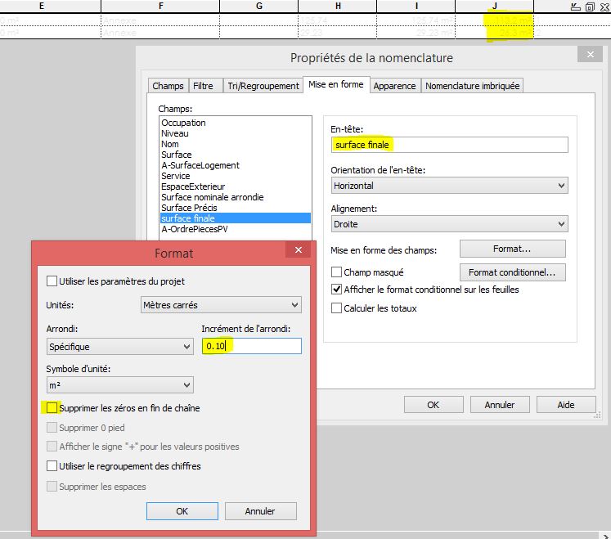Viewport: 611px width, 539px height.
Task: Tick the 'Champ masqué' checkbox
Action: [x=336, y=272]
